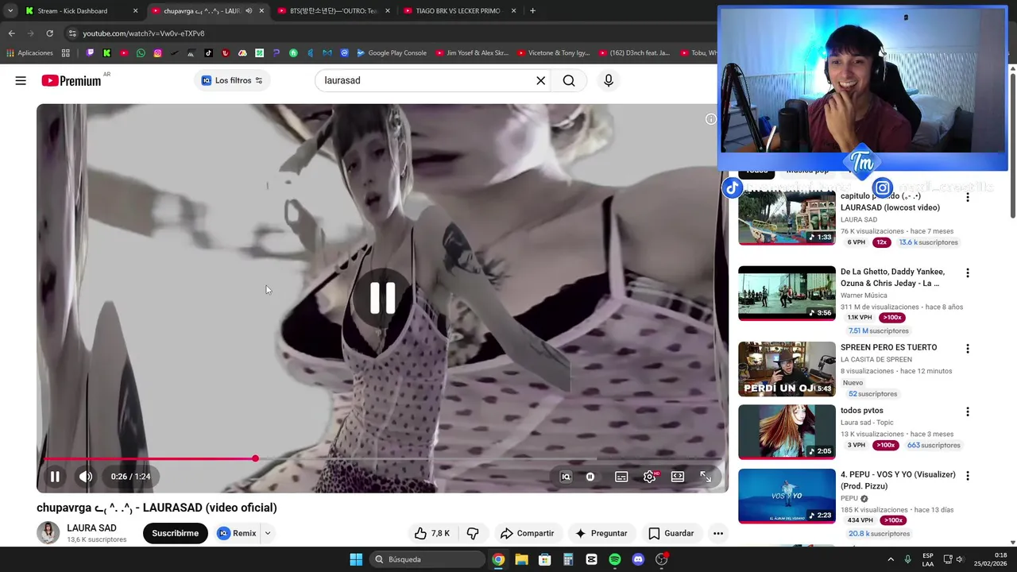Expand the Remix dropdown arrow
This screenshot has height=572, width=1017.
[x=268, y=533]
